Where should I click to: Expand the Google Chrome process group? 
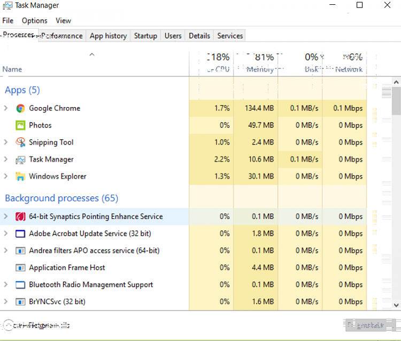click(x=6, y=108)
